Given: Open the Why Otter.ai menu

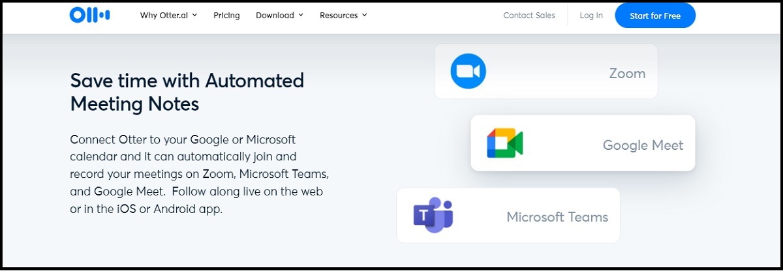Looking at the screenshot, I should click(x=164, y=16).
